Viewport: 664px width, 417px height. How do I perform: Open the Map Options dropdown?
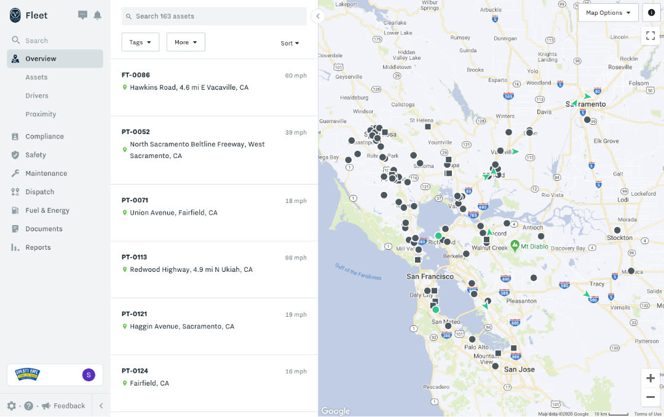coord(607,12)
